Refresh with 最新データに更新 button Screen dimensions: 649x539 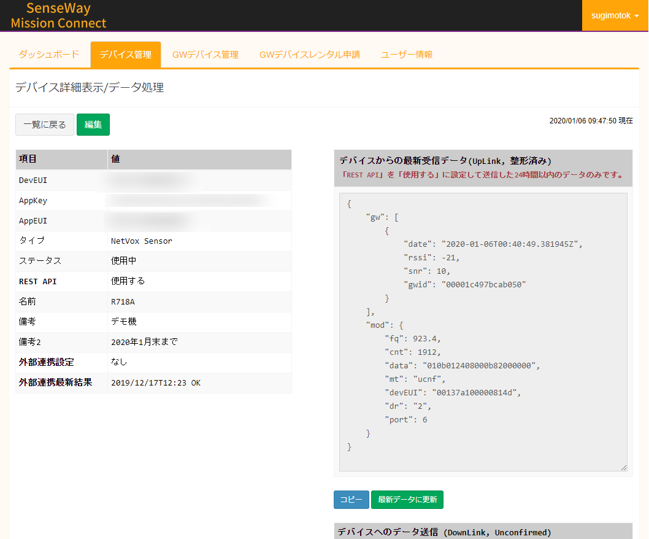click(407, 500)
